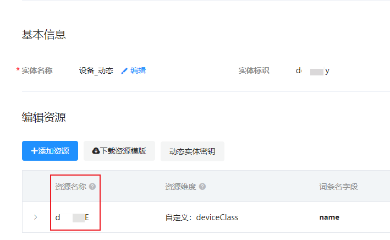
Task: Click the 自定义：deviceClass cell
Action: click(202, 217)
